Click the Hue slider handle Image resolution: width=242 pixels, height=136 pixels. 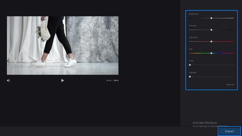coord(211,53)
